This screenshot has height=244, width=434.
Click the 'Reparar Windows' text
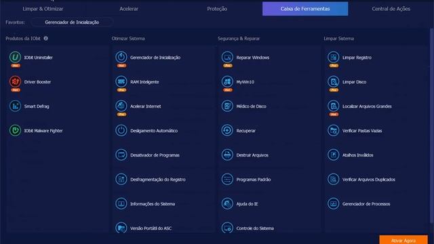[x=253, y=58]
